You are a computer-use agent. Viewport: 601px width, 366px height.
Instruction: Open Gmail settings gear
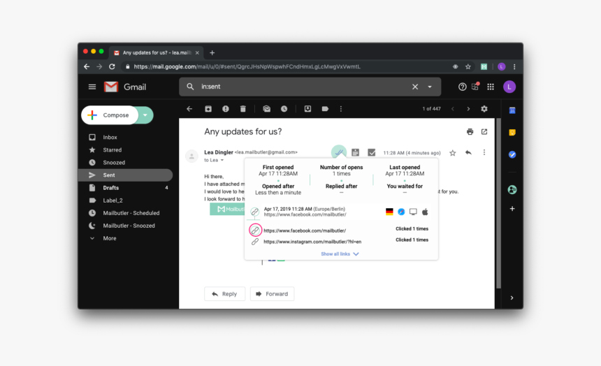tap(484, 109)
